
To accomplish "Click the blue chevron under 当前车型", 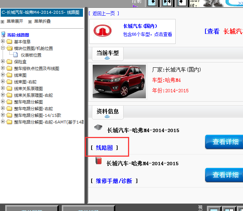I will pyautogui.click(x=107, y=58).
